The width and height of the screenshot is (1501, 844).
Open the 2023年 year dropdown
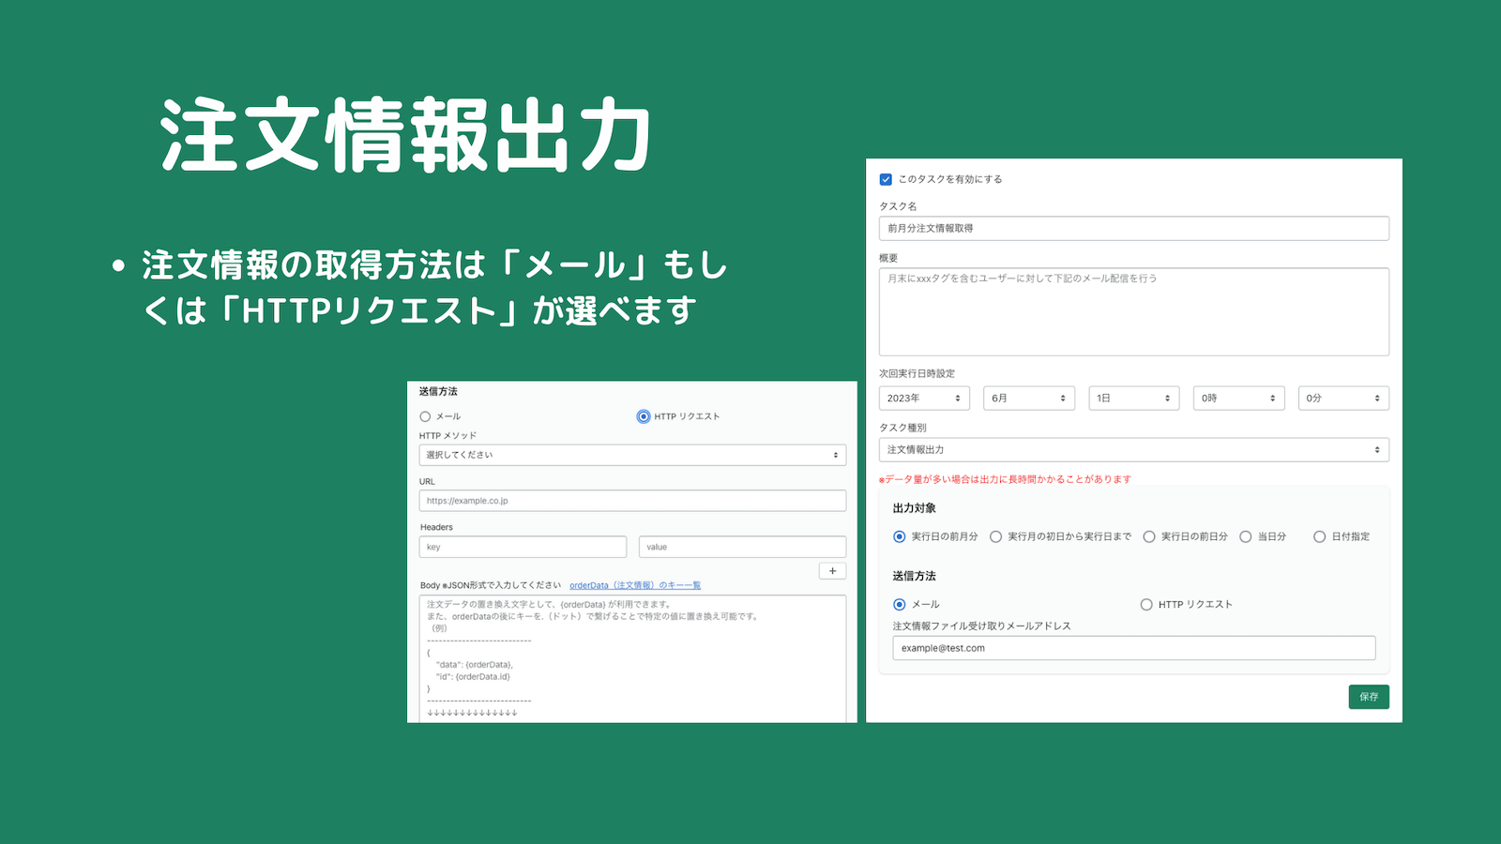(924, 399)
